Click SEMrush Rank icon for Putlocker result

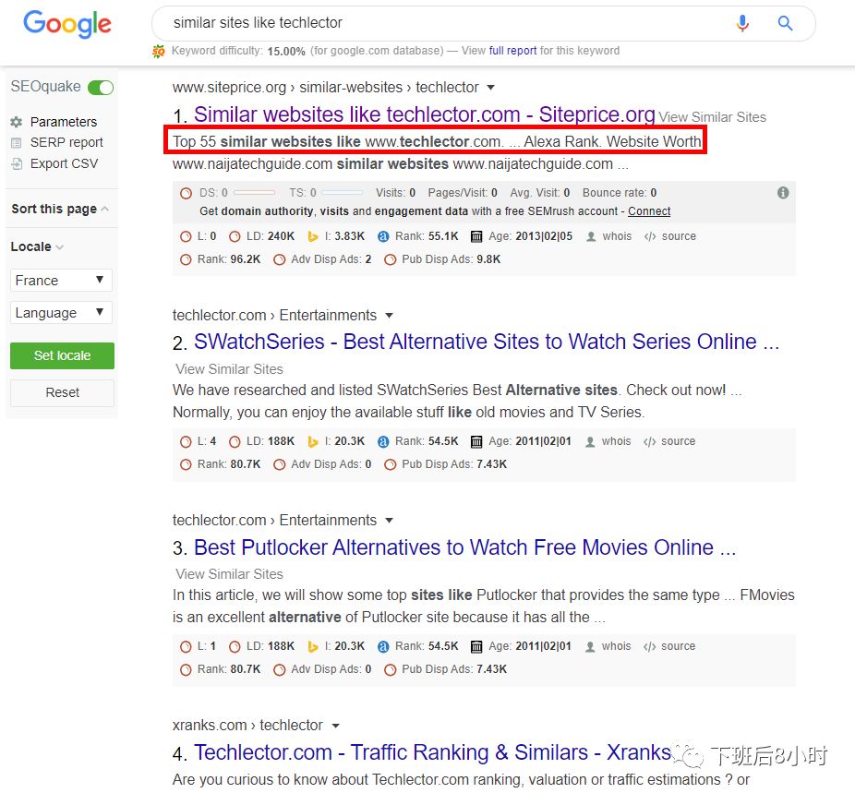[186, 670]
